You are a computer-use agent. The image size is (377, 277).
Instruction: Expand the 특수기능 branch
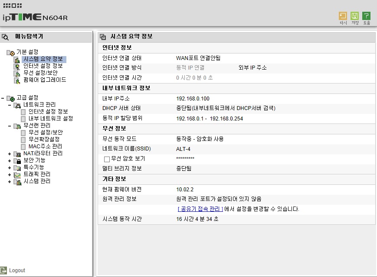coord(10,168)
